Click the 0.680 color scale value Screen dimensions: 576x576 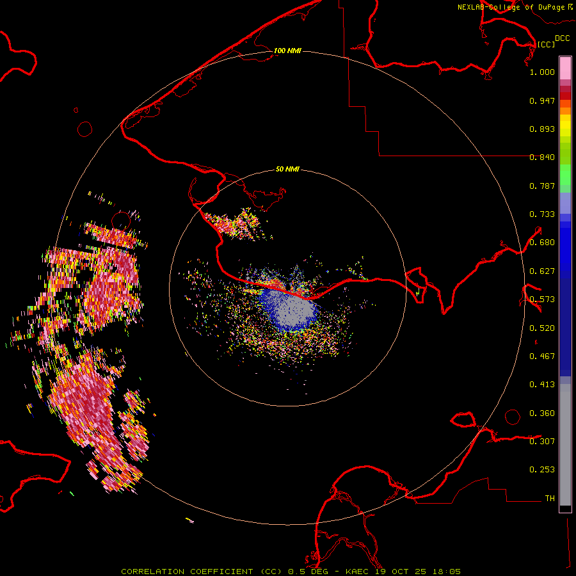pos(542,243)
